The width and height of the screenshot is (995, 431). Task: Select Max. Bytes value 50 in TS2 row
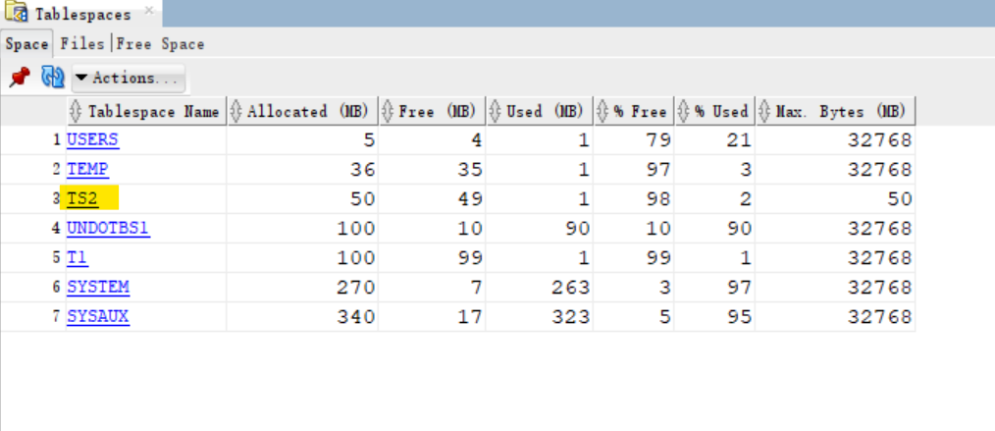coord(899,198)
